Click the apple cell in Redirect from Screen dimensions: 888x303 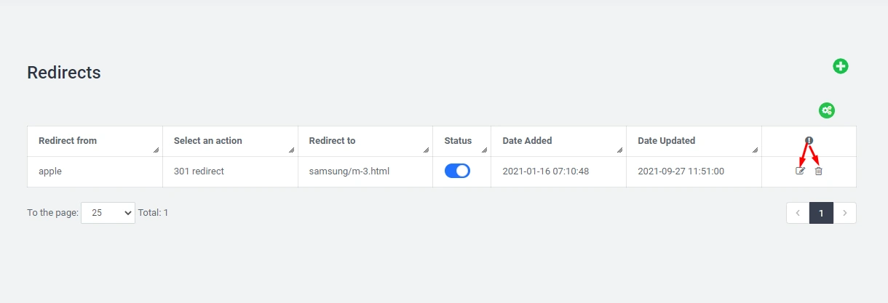(x=49, y=171)
